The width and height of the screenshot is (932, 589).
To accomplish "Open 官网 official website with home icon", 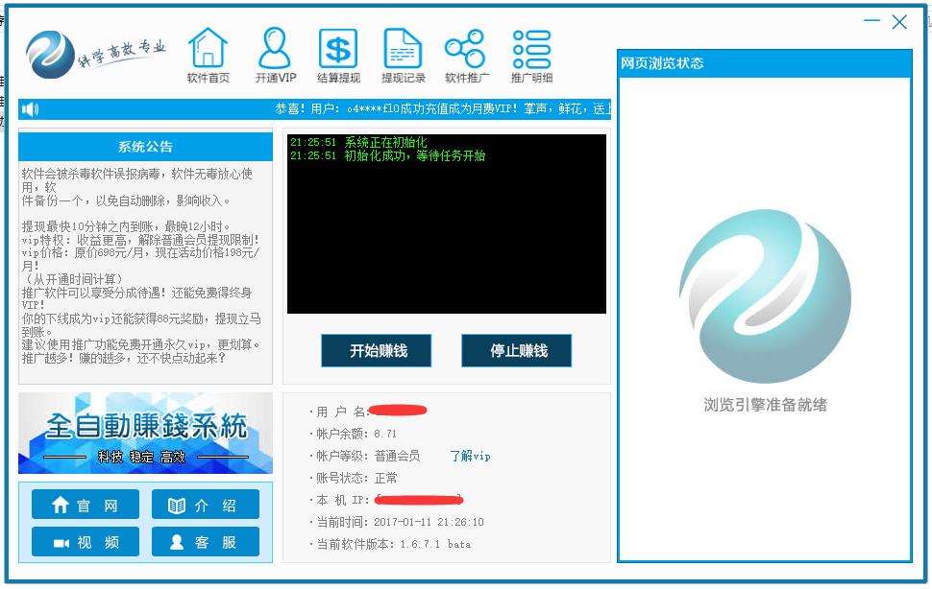I will tap(85, 504).
